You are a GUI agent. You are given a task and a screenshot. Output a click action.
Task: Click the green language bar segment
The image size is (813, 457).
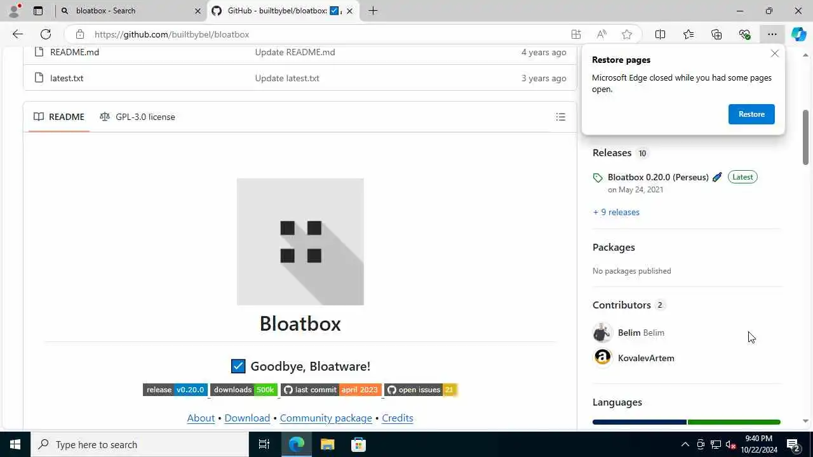click(x=734, y=422)
